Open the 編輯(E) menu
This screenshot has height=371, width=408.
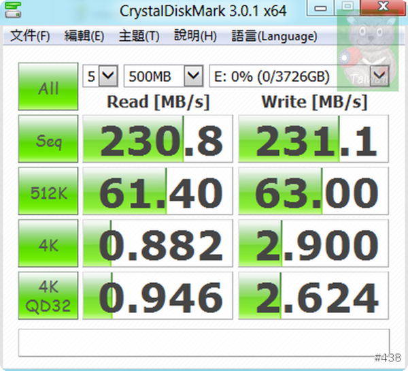click(x=84, y=35)
